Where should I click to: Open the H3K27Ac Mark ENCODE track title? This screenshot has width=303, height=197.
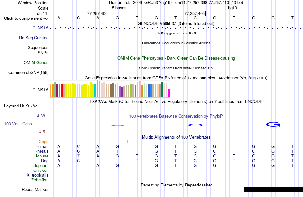(x=176, y=102)
